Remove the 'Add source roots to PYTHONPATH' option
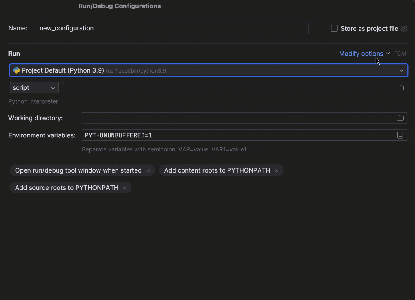This screenshot has height=300, width=415. pos(125,188)
